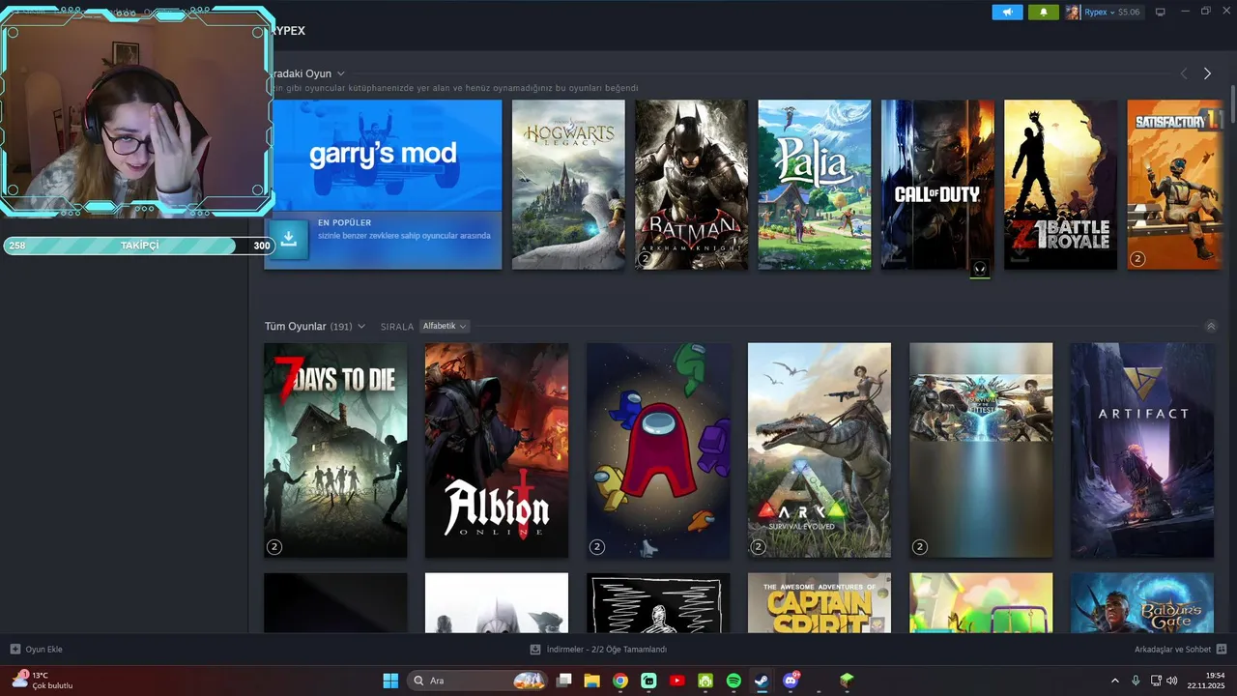Viewport: 1237px width, 696px height.
Task: Open Captain Spirit game cover
Action: coord(820,603)
